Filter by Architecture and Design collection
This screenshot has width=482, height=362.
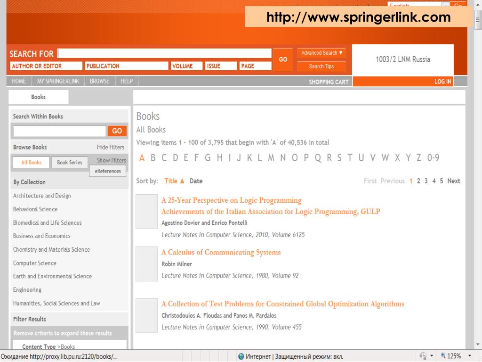tap(42, 196)
